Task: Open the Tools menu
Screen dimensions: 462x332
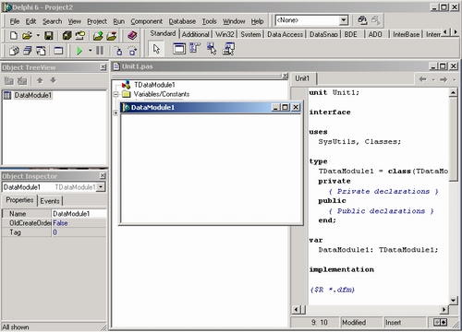Action: pos(210,21)
